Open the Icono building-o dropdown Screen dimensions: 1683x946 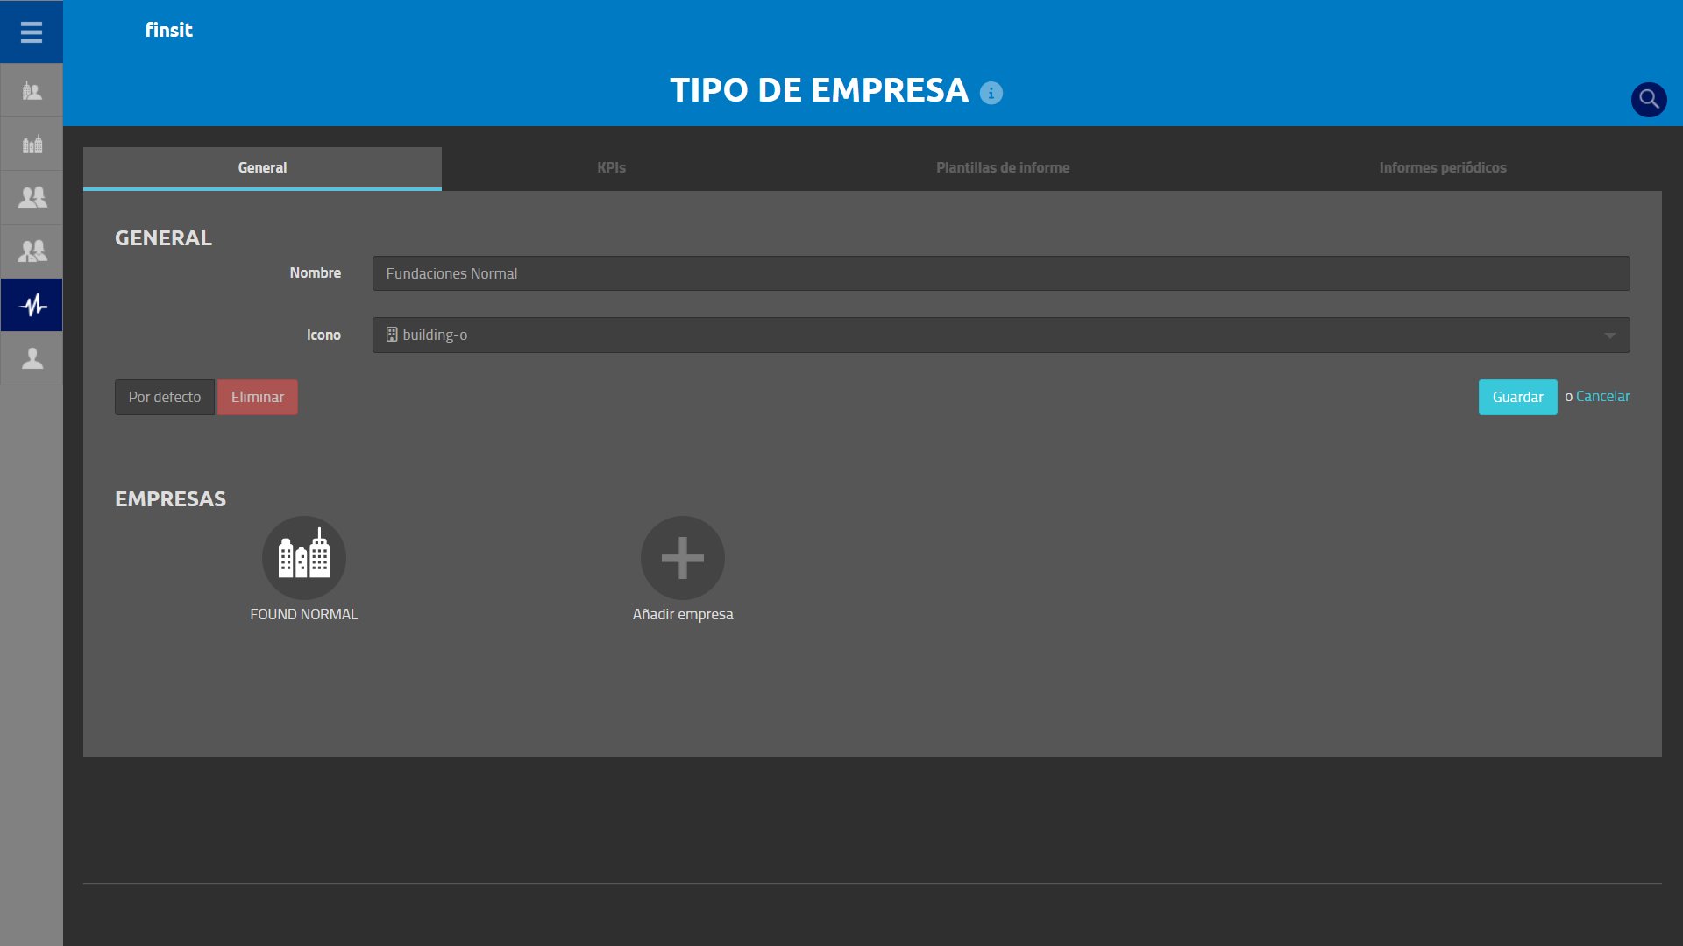click(1001, 335)
